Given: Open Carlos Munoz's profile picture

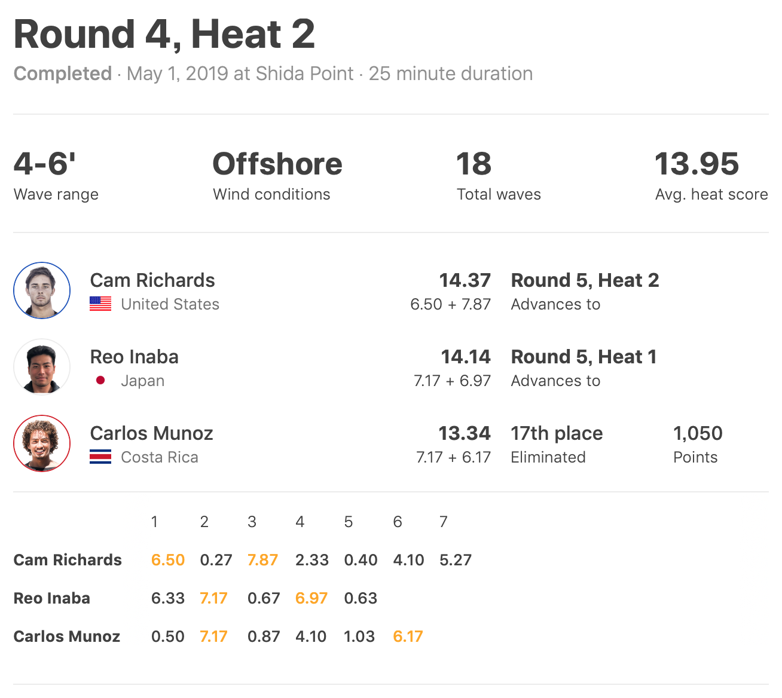Looking at the screenshot, I should (42, 443).
